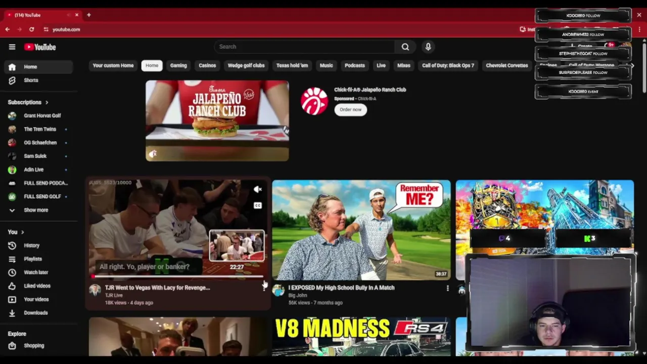Unmute the TJR video preview

258,190
